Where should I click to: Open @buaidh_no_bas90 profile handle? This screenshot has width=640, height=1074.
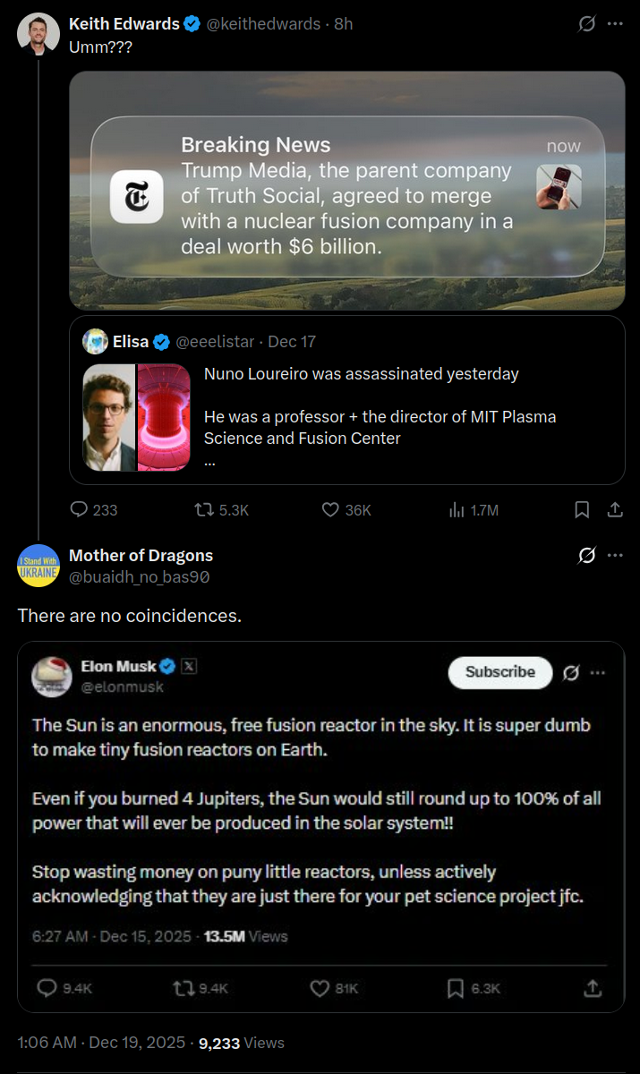coord(139,578)
